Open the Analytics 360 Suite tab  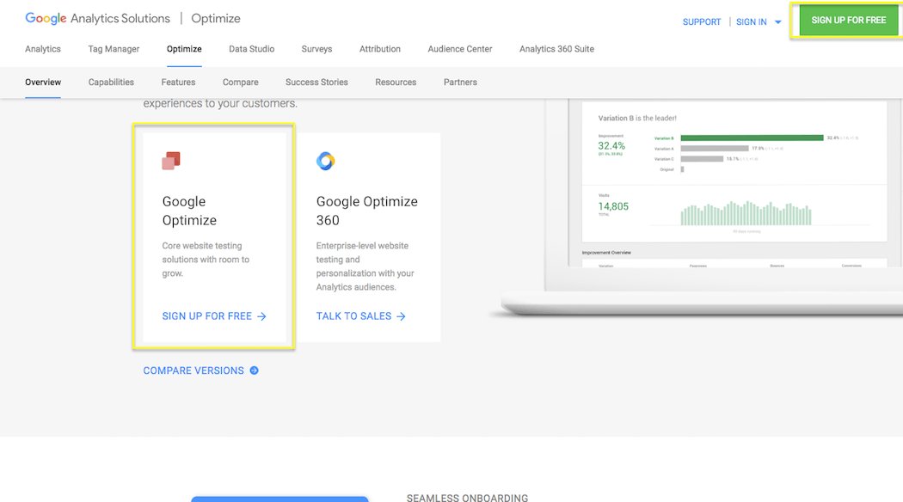557,49
